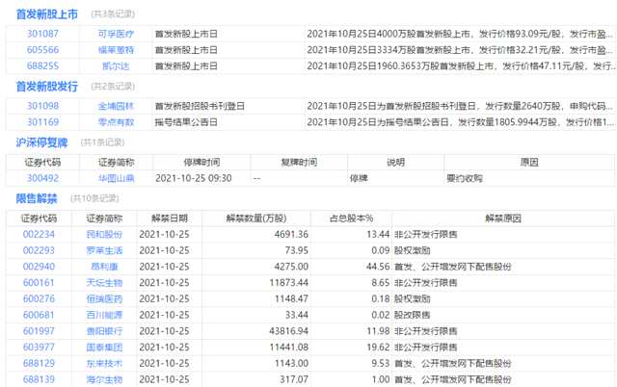
Task: Click 首发新股招股书刊登日 event cell
Action: pyautogui.click(x=200, y=107)
